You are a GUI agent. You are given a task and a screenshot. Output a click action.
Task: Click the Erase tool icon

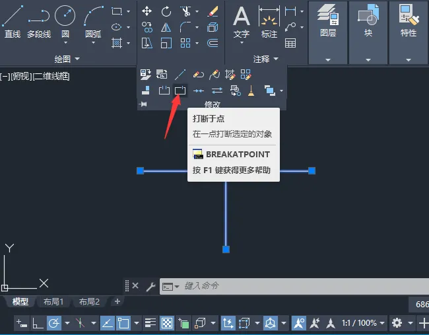(x=213, y=11)
